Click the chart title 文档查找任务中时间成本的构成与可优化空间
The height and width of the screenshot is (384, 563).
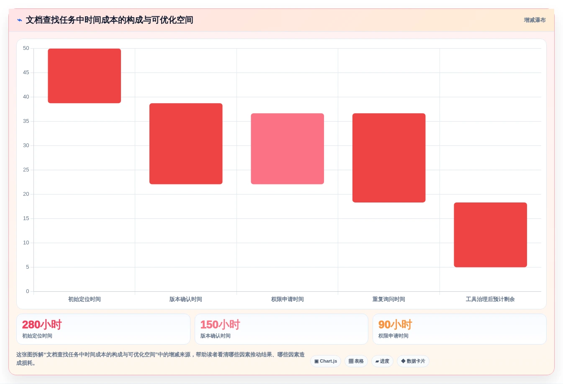(x=109, y=20)
